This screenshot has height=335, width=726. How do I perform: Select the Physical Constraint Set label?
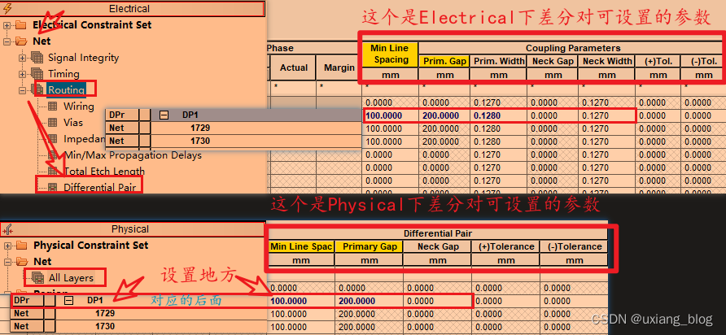pyautogui.click(x=91, y=246)
